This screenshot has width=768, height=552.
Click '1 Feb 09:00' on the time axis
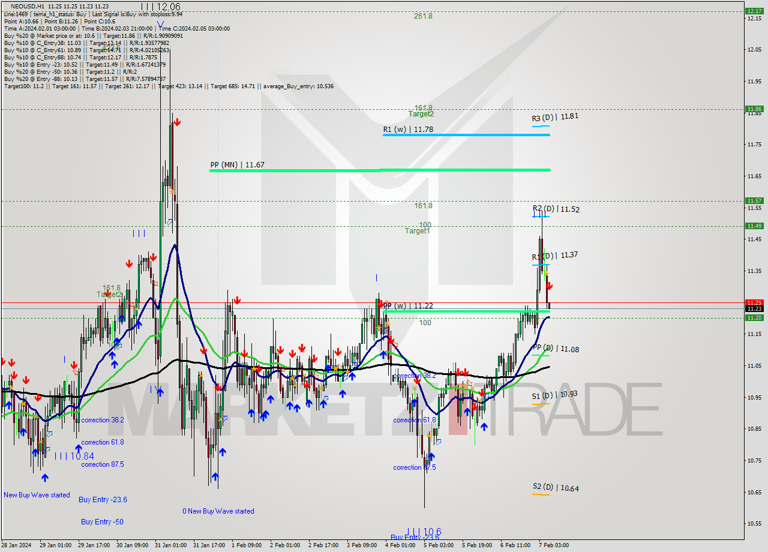coord(247,545)
